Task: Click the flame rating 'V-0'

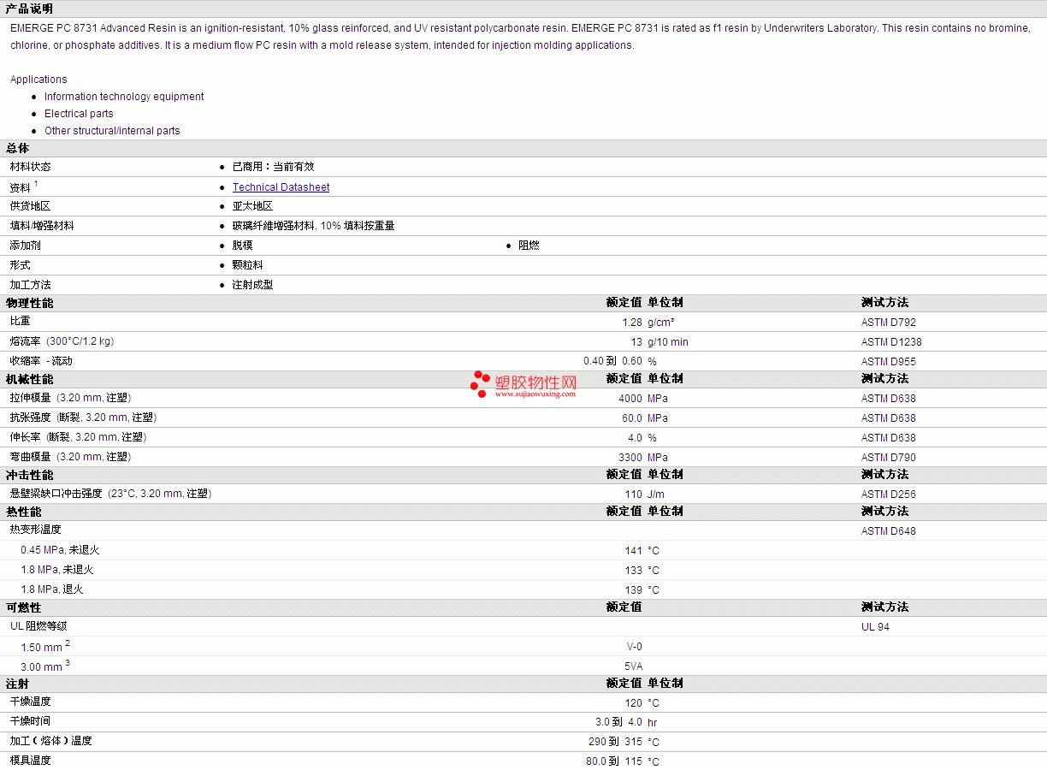Action: [634, 647]
